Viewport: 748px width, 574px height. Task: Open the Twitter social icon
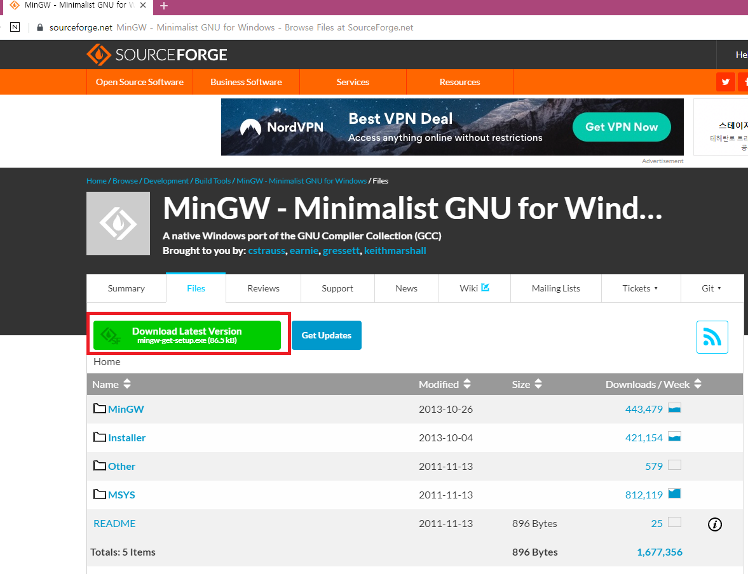[x=726, y=82]
